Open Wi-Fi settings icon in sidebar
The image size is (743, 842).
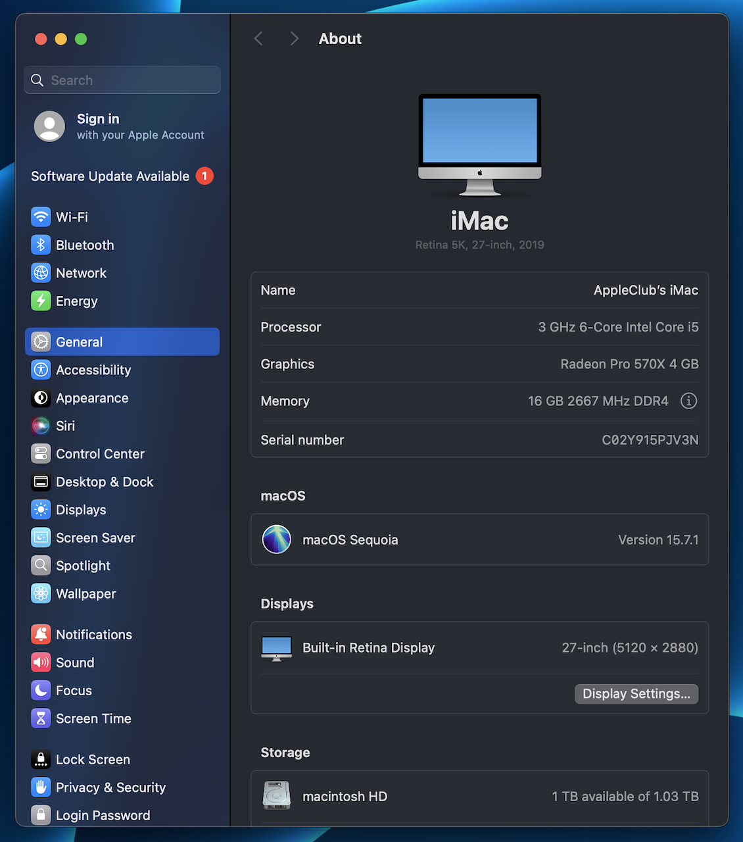[x=41, y=217]
